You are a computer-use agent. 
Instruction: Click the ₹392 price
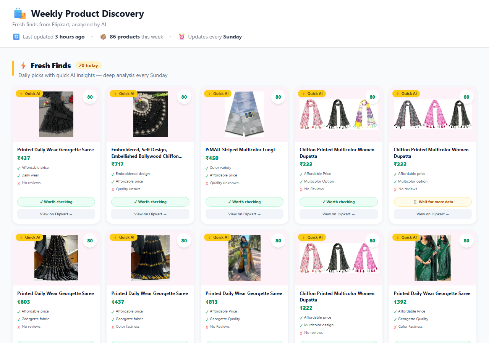tap(400, 302)
